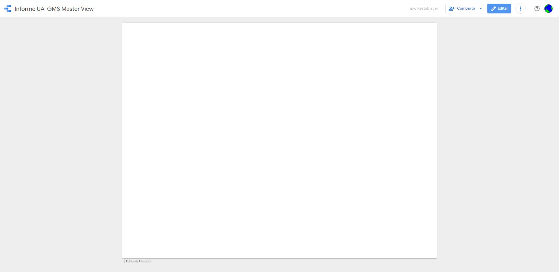The image size is (559, 272).
Task: Click the Editar button
Action: [499, 8]
